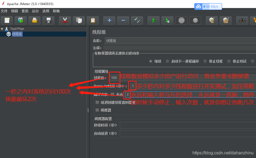Open the 编辑 menu
The width and height of the screenshot is (256, 158).
pos(14,11)
